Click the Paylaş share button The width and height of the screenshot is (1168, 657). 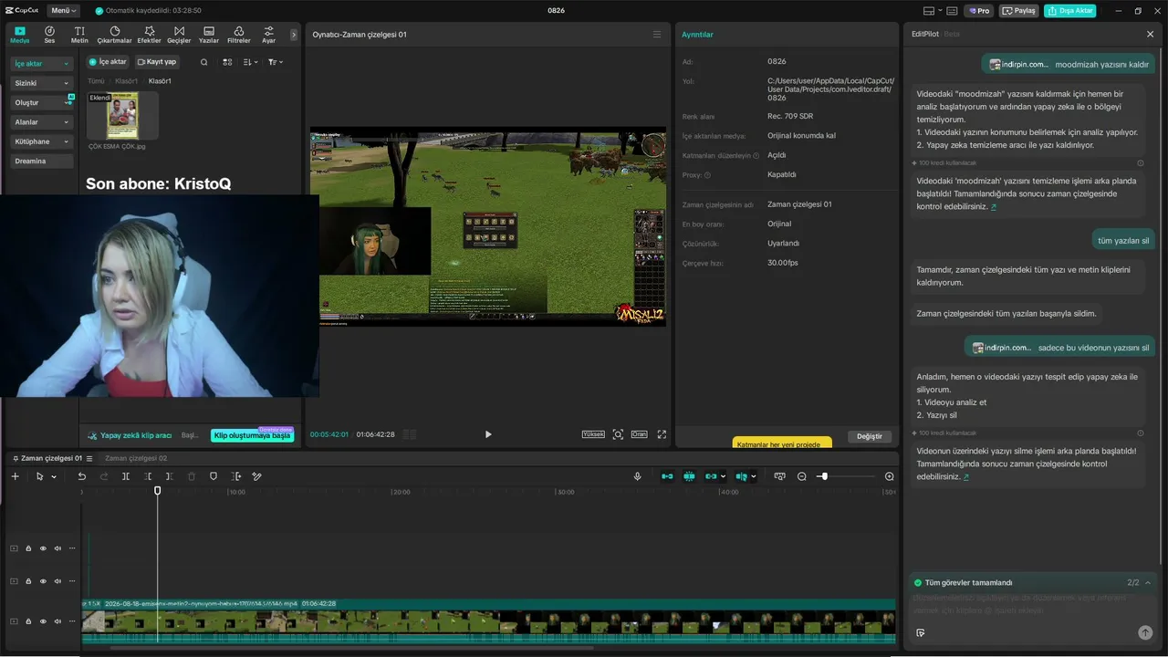tap(1019, 11)
